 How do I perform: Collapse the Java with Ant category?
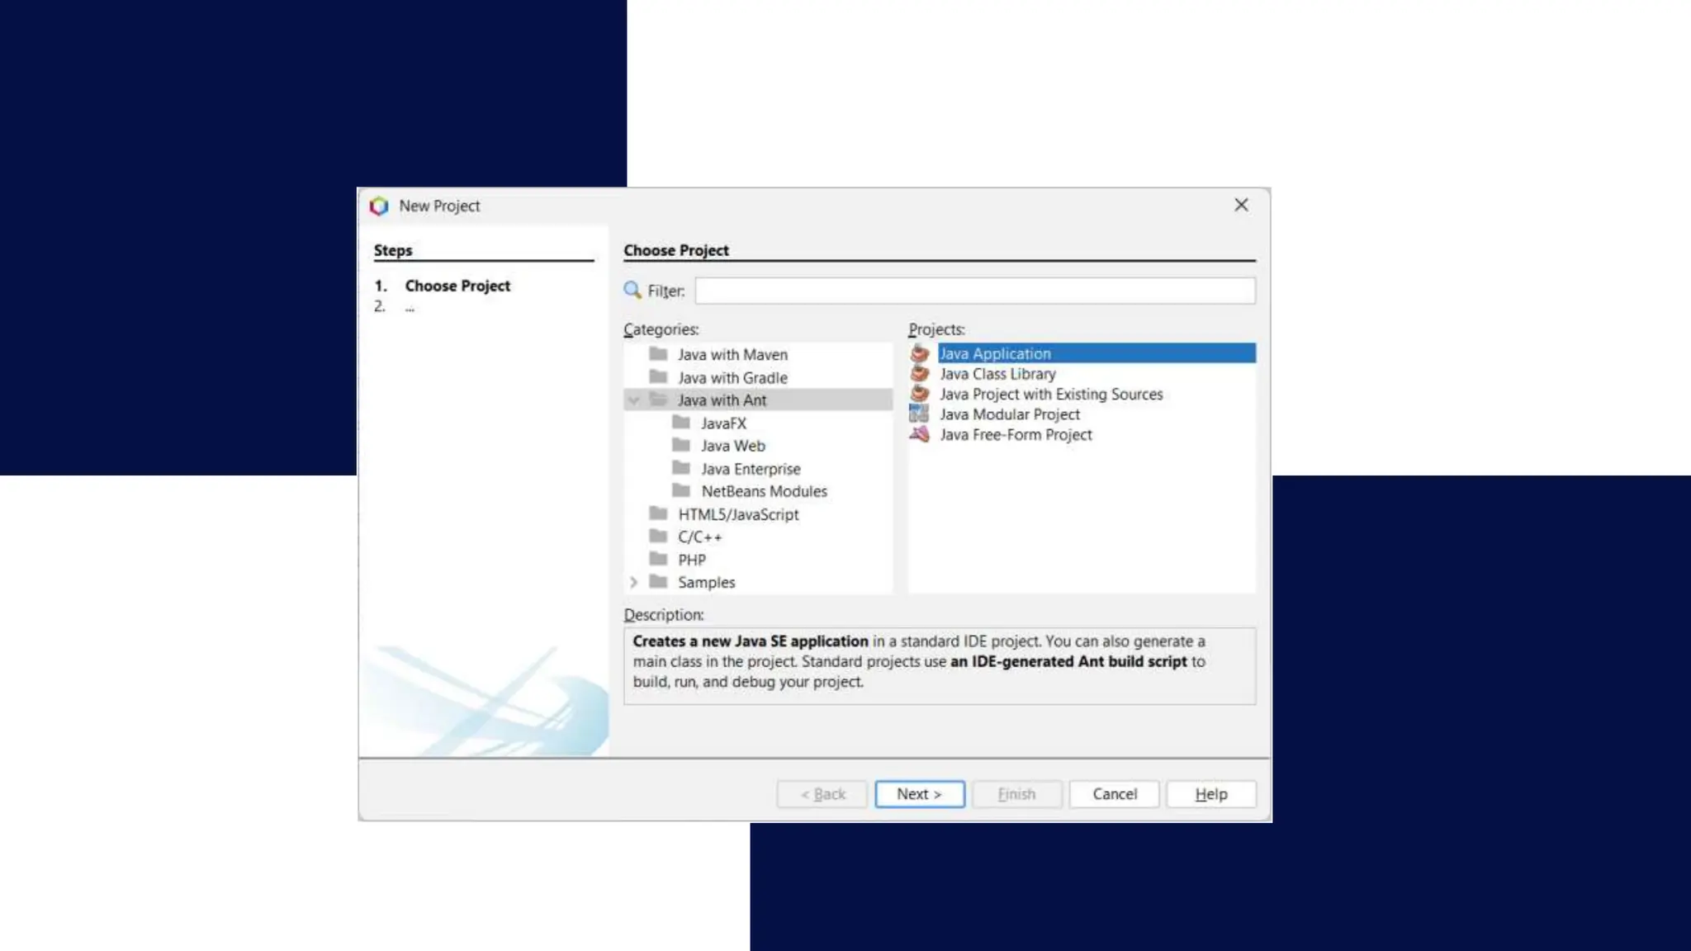pos(633,400)
